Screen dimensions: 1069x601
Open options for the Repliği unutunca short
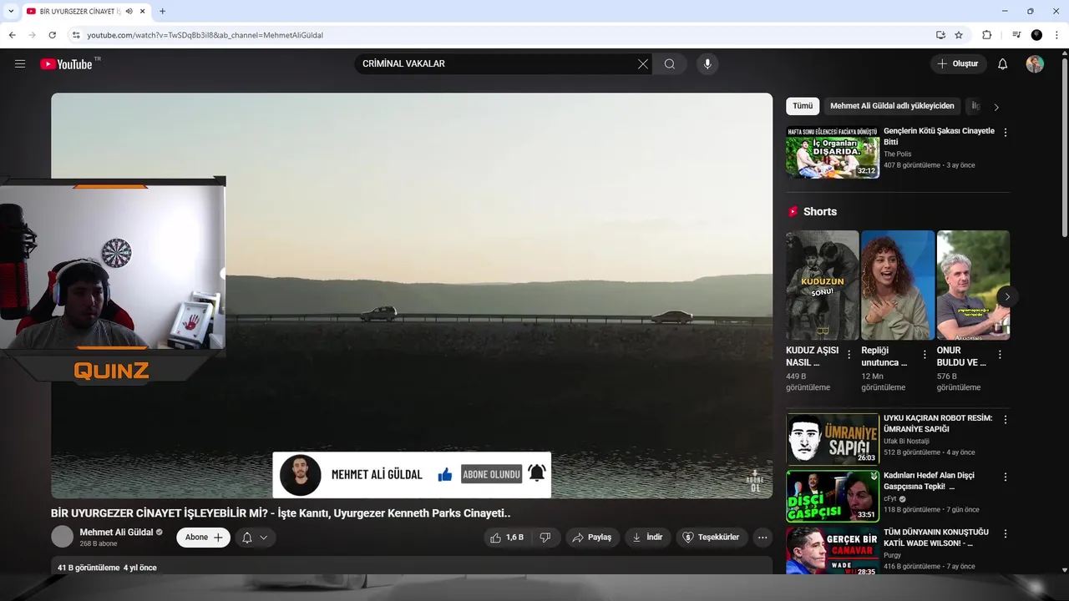925,355
